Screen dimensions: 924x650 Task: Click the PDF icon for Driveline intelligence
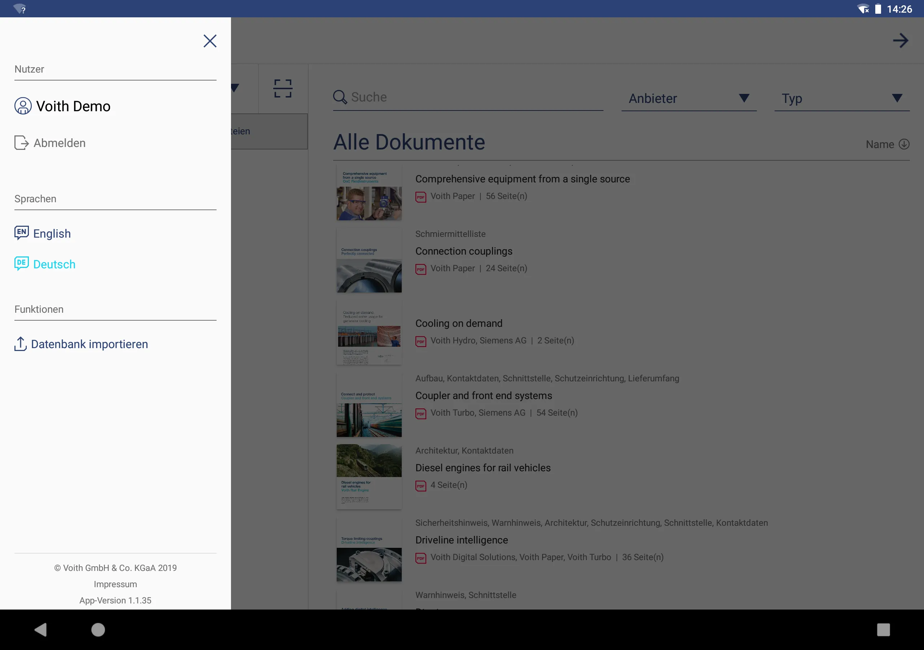(420, 556)
